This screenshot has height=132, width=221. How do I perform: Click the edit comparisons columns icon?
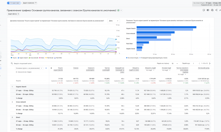pyautogui.click(x=208, y=10)
